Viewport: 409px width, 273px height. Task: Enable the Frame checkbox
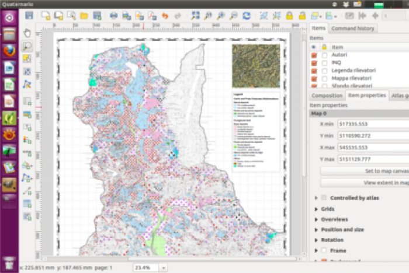(x=324, y=250)
